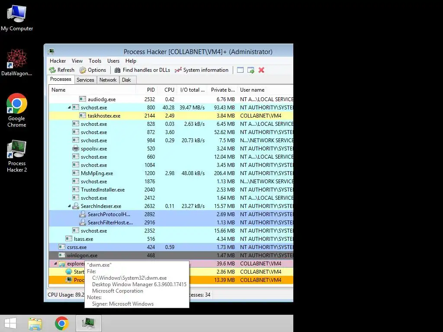Select svchost.exe row with PID 1876

(x=171, y=181)
